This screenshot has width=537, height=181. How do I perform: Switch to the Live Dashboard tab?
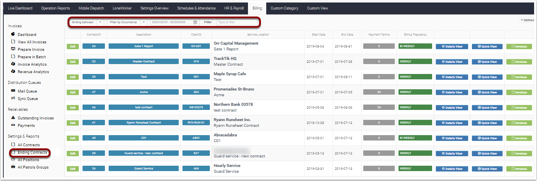20,8
